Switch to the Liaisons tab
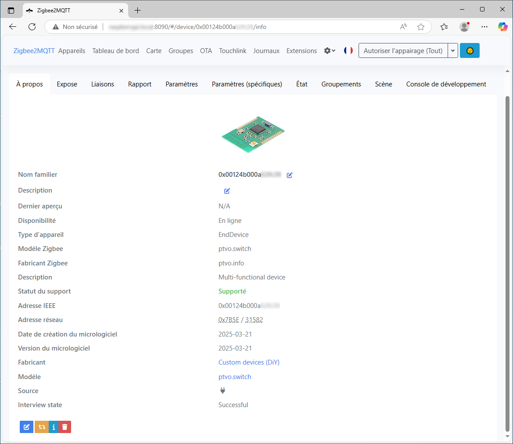 coord(102,84)
